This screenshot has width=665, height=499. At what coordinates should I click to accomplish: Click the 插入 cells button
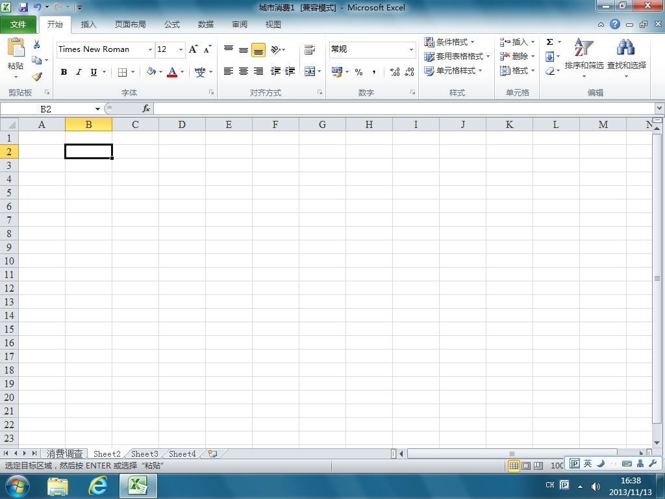517,42
